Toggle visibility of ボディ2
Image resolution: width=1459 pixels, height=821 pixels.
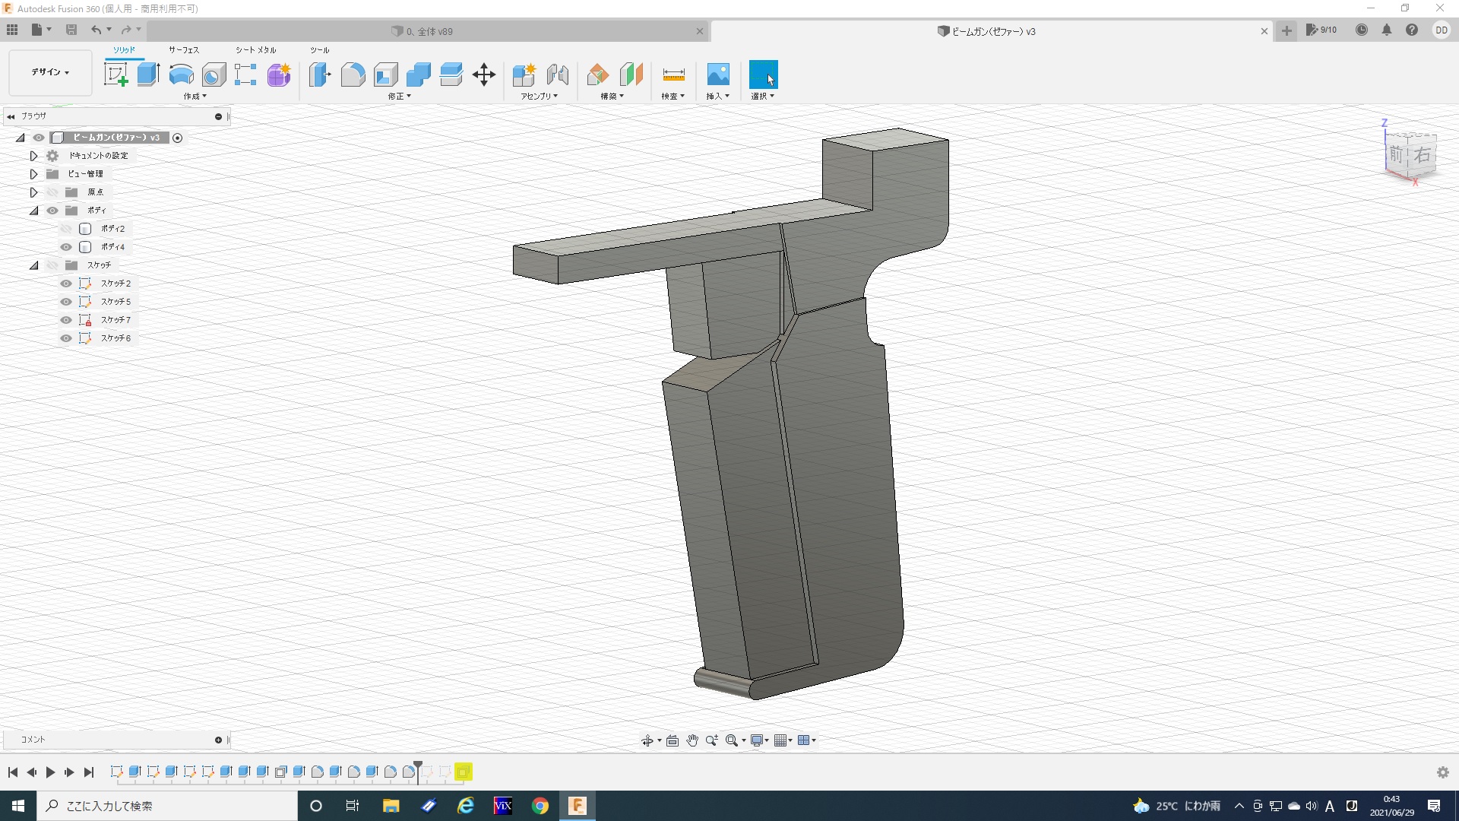(x=66, y=229)
